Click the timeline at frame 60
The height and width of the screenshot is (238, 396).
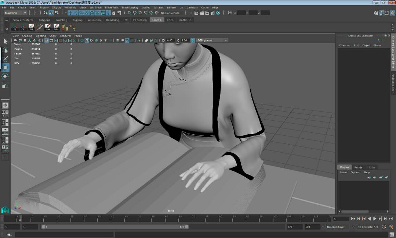(x=166, y=218)
